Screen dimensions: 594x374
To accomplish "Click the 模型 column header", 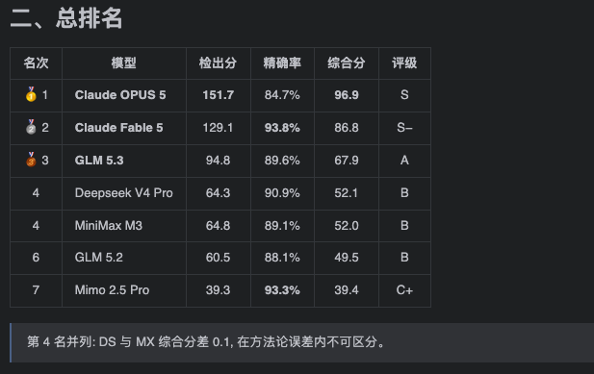I will coord(124,62).
